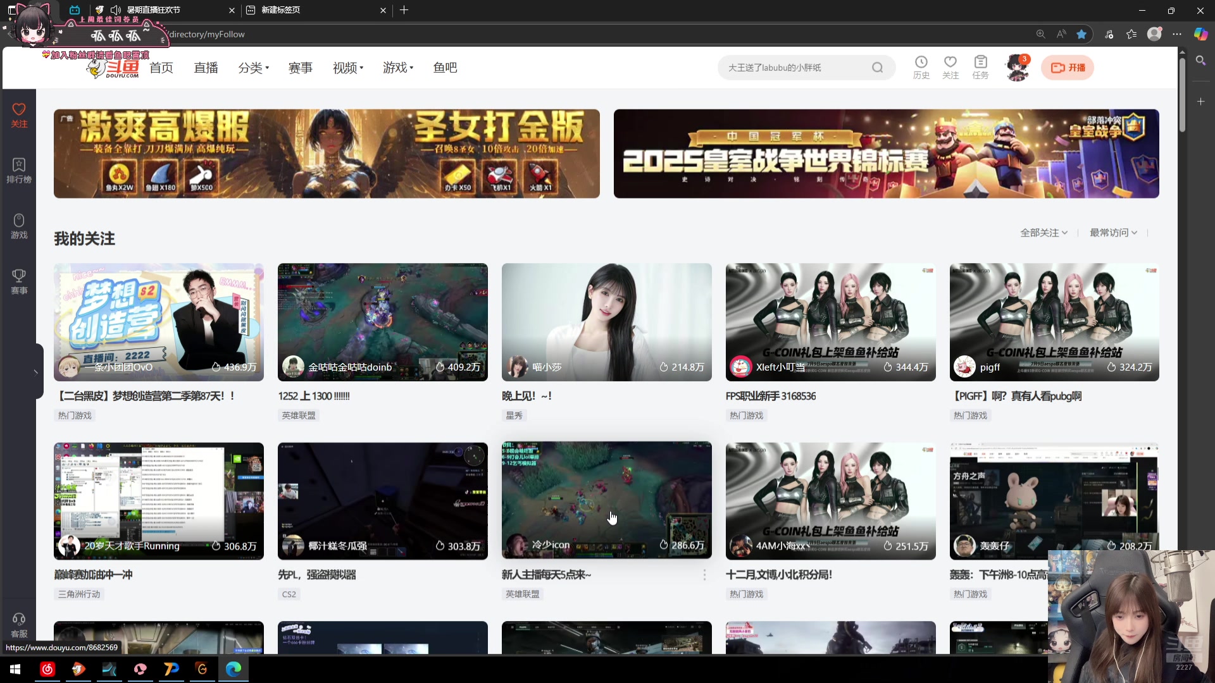Screen dimensions: 1215x683
Task: Open the Copilot icon in browser toolbar
Action: tap(1200, 34)
